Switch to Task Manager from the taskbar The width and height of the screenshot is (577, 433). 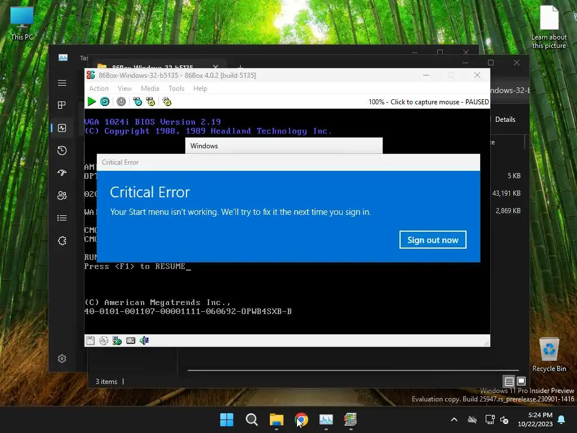click(x=326, y=419)
